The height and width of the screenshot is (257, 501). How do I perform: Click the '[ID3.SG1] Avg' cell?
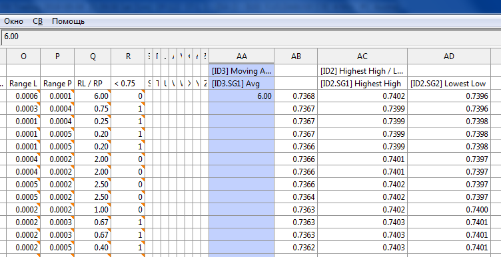click(x=242, y=84)
